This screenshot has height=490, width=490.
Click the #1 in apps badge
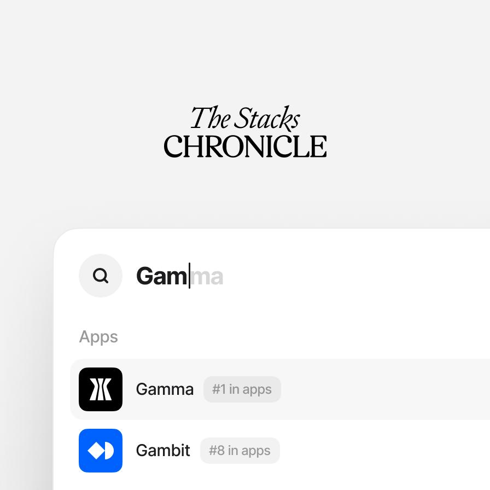pos(242,389)
